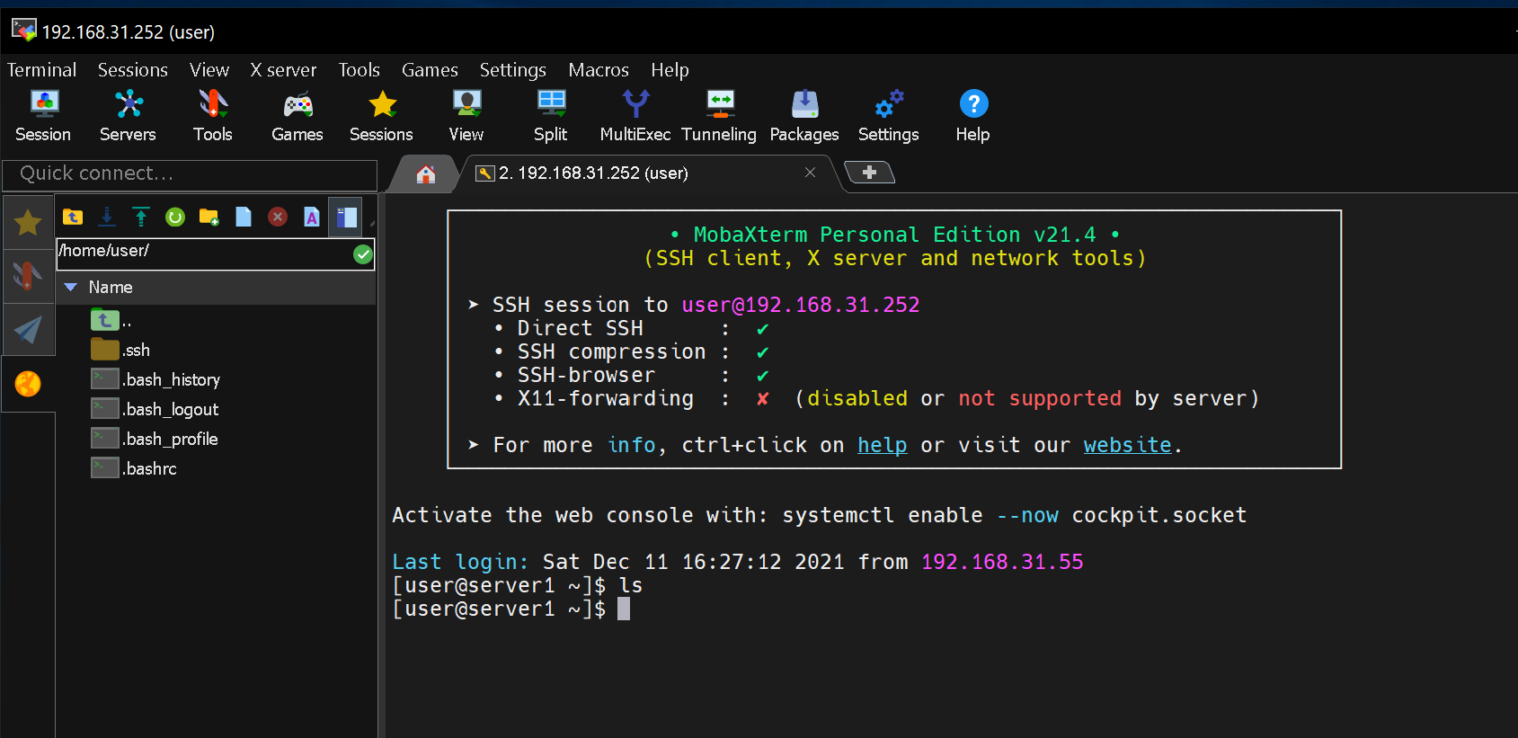Image resolution: width=1518 pixels, height=738 pixels.
Task: Select the .bash_history file
Action: pos(155,379)
